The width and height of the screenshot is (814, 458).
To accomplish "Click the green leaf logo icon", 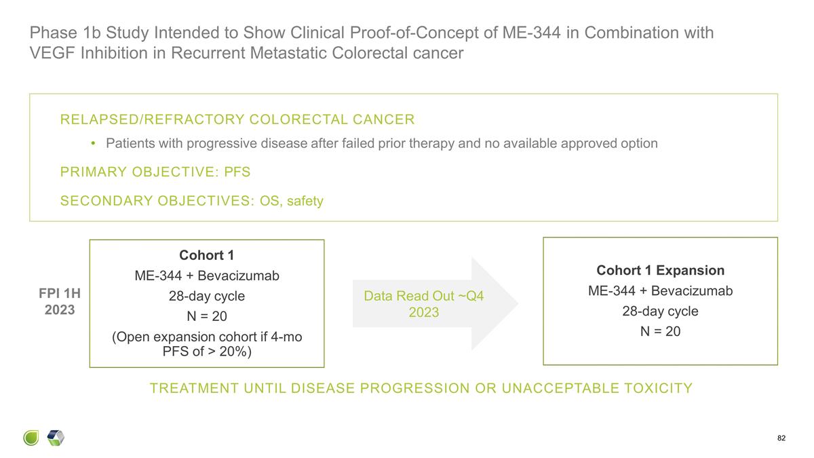I will pyautogui.click(x=31, y=438).
